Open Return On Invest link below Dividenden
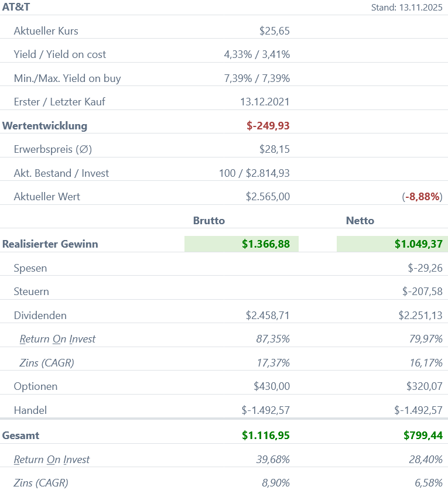Screen dimensions: 448x490 pos(57,339)
